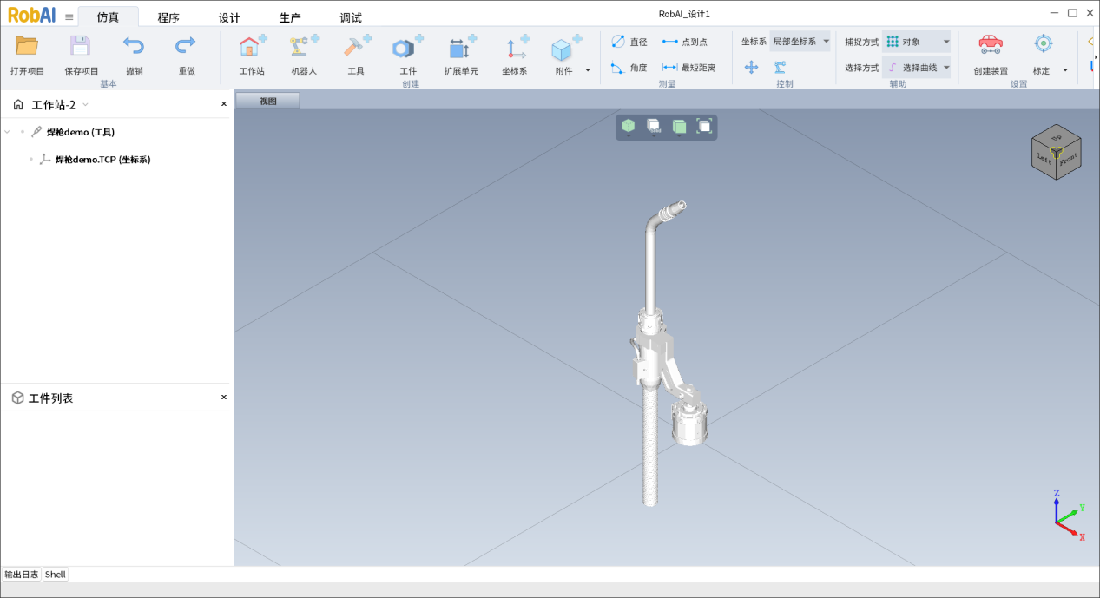Screen dimensions: 1100x598
Task: Click the 标定 calibration target icon
Action: tap(1044, 43)
